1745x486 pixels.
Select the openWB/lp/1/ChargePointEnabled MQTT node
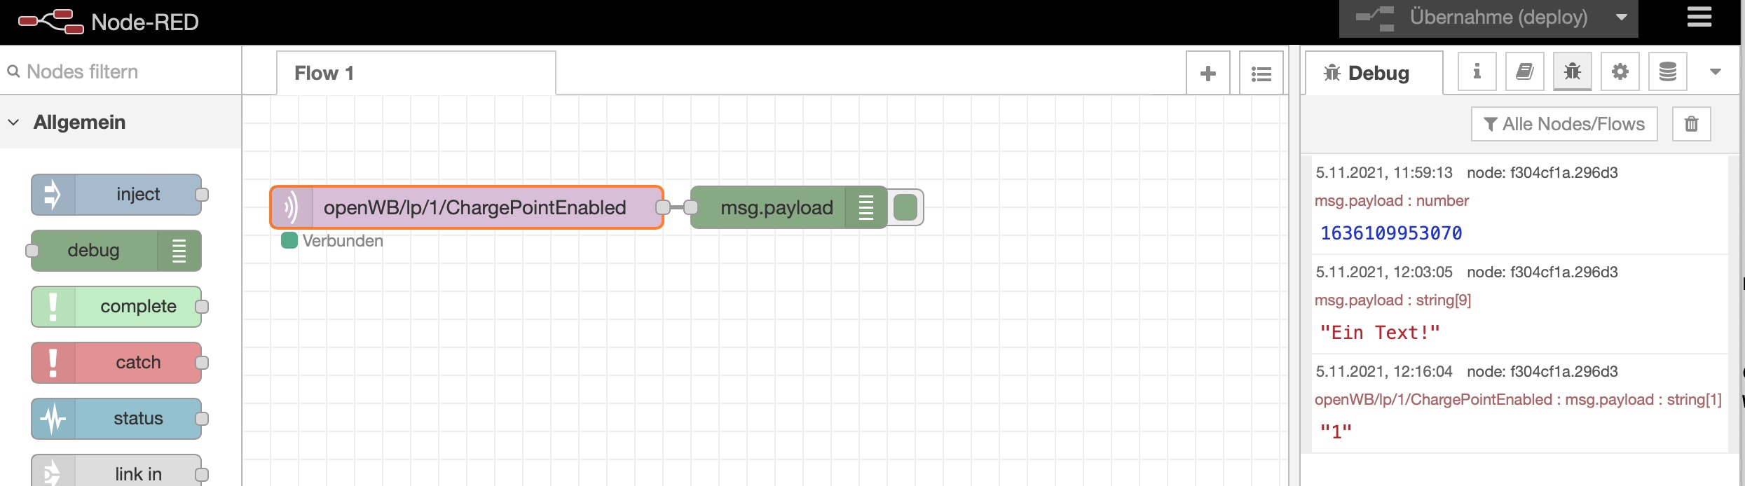pyautogui.click(x=467, y=207)
